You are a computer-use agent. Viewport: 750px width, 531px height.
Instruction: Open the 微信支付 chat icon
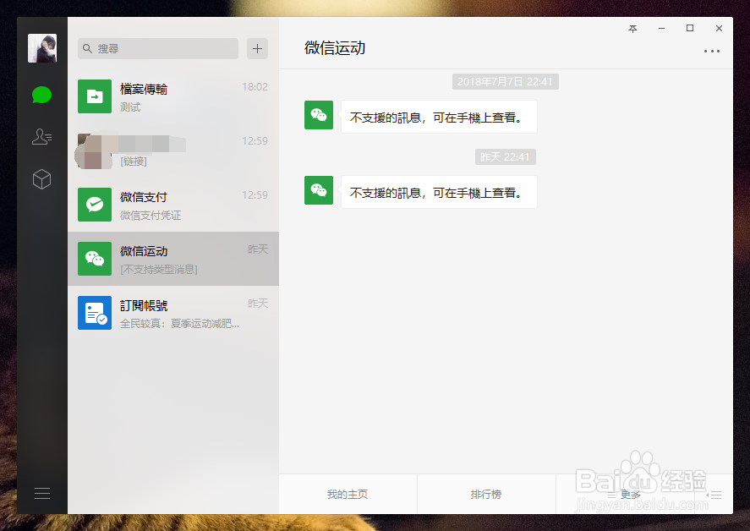[x=94, y=205]
